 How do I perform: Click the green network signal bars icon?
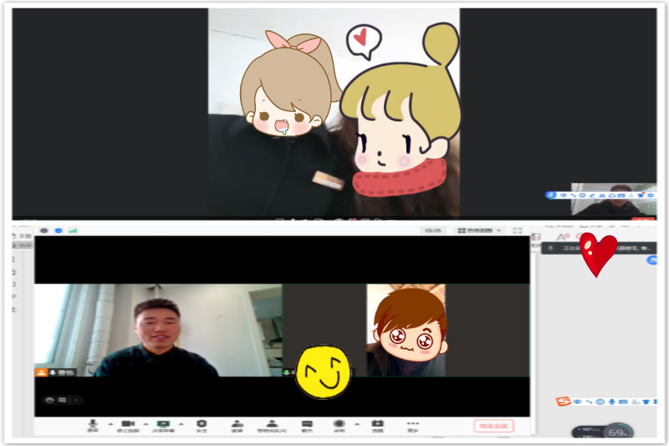tap(73, 230)
